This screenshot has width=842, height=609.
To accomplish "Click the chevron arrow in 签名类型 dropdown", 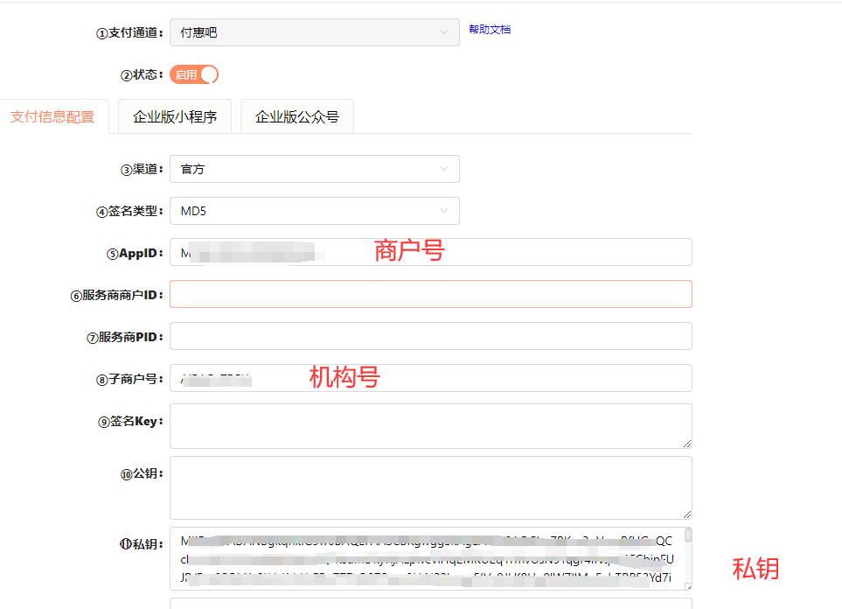I will click(x=445, y=211).
